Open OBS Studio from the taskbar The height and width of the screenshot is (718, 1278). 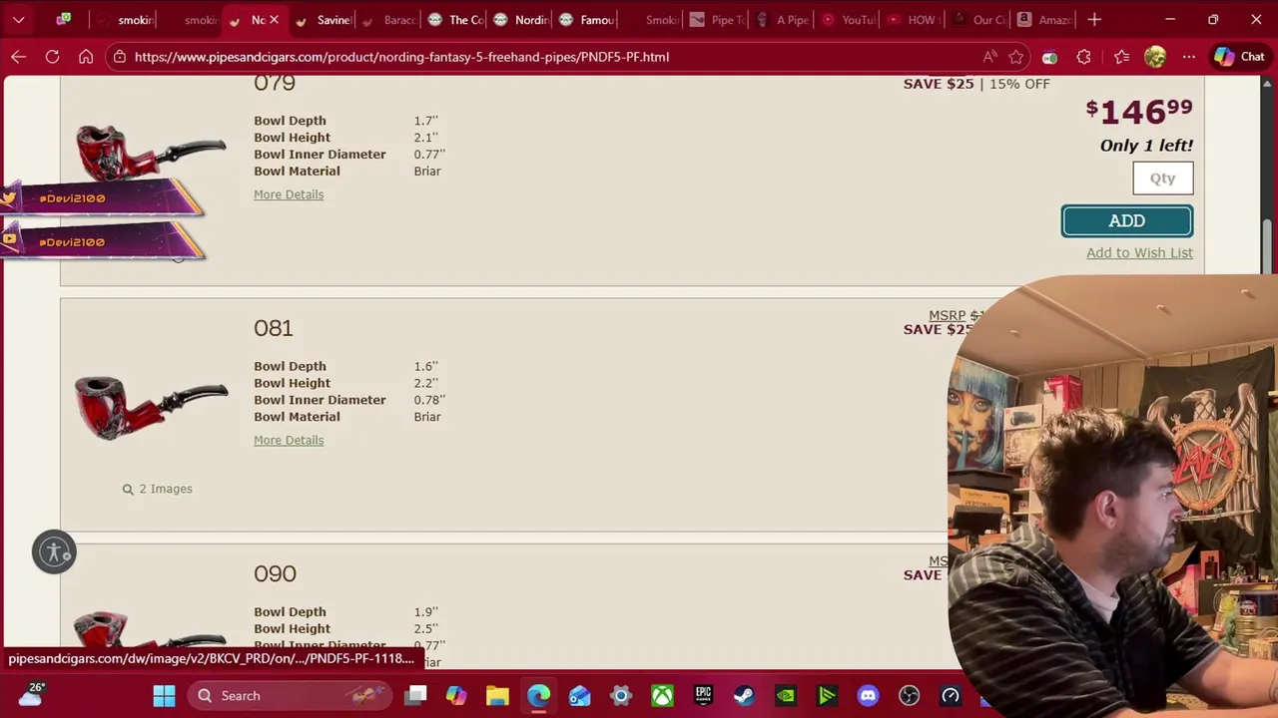click(909, 695)
